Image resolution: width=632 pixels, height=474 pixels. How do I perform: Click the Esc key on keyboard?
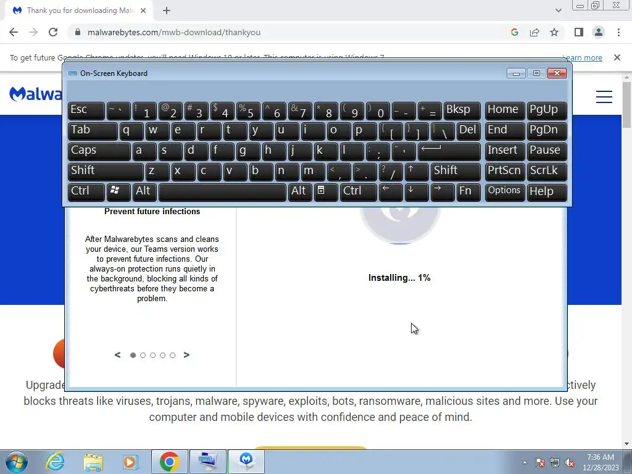(x=86, y=110)
